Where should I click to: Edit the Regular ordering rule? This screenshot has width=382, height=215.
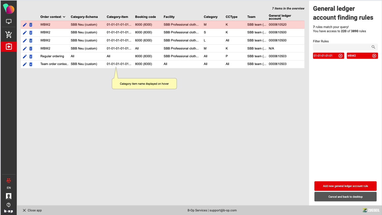[x=25, y=56]
